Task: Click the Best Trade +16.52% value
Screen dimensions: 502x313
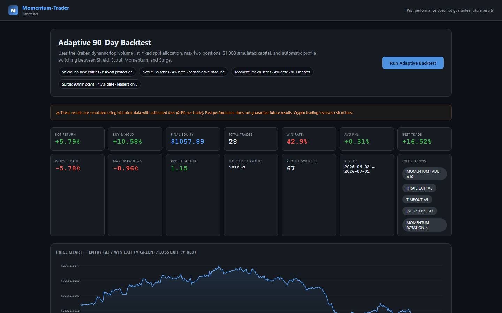Action: 417,142
